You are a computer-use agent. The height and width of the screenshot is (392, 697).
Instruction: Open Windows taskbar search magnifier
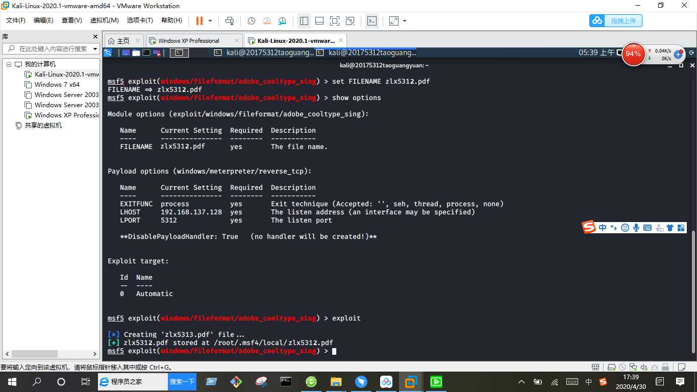coord(37,382)
